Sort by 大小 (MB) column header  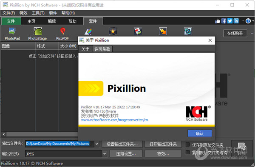pos(68,46)
